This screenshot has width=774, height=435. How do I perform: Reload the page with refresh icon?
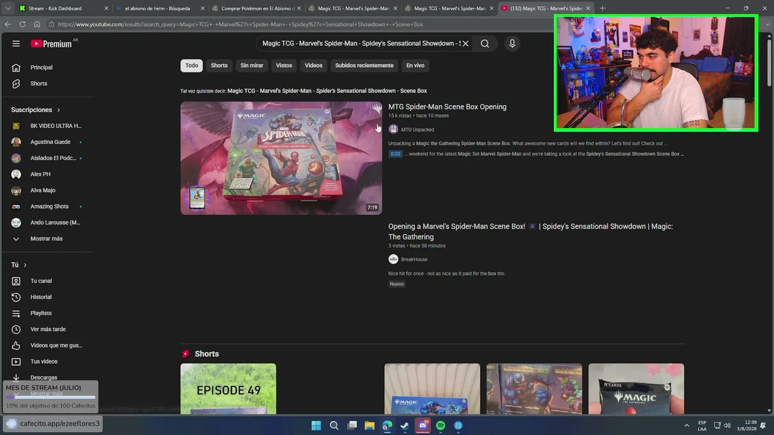[x=22, y=24]
